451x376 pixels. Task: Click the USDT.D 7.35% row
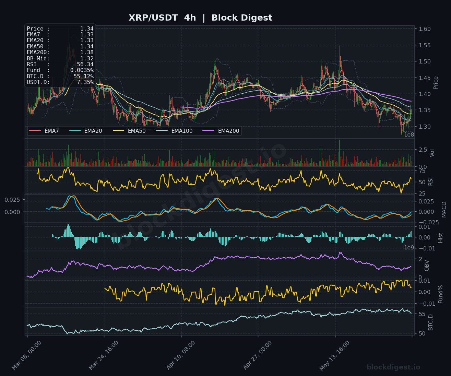60,82
